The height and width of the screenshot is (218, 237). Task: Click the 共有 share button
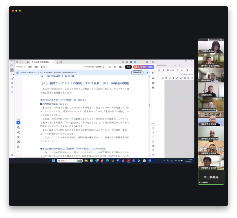128,67
